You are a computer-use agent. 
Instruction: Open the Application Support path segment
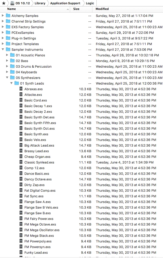click(x=65, y=3)
